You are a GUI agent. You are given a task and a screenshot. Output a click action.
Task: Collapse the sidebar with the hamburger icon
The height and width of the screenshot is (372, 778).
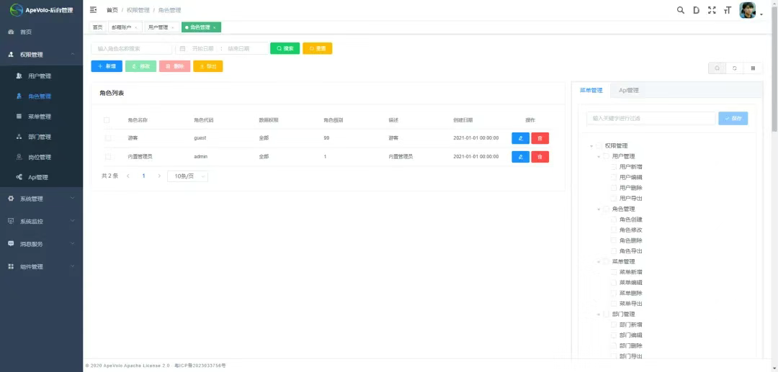[93, 10]
